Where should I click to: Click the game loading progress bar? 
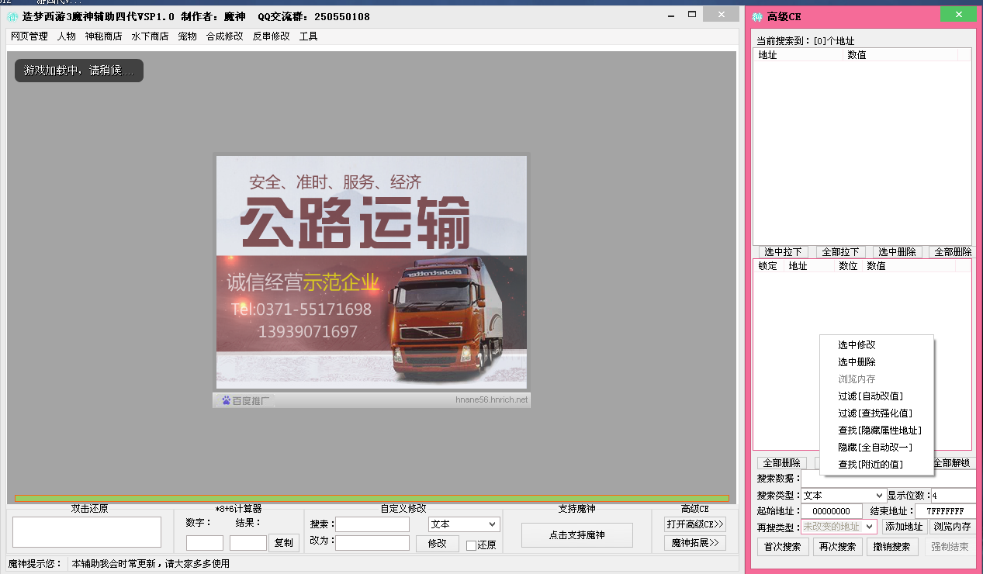point(372,498)
